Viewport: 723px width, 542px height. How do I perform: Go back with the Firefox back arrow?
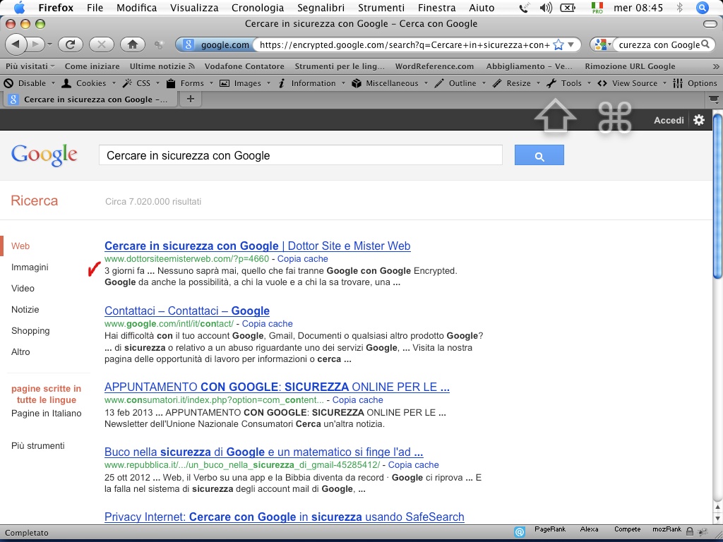point(16,44)
